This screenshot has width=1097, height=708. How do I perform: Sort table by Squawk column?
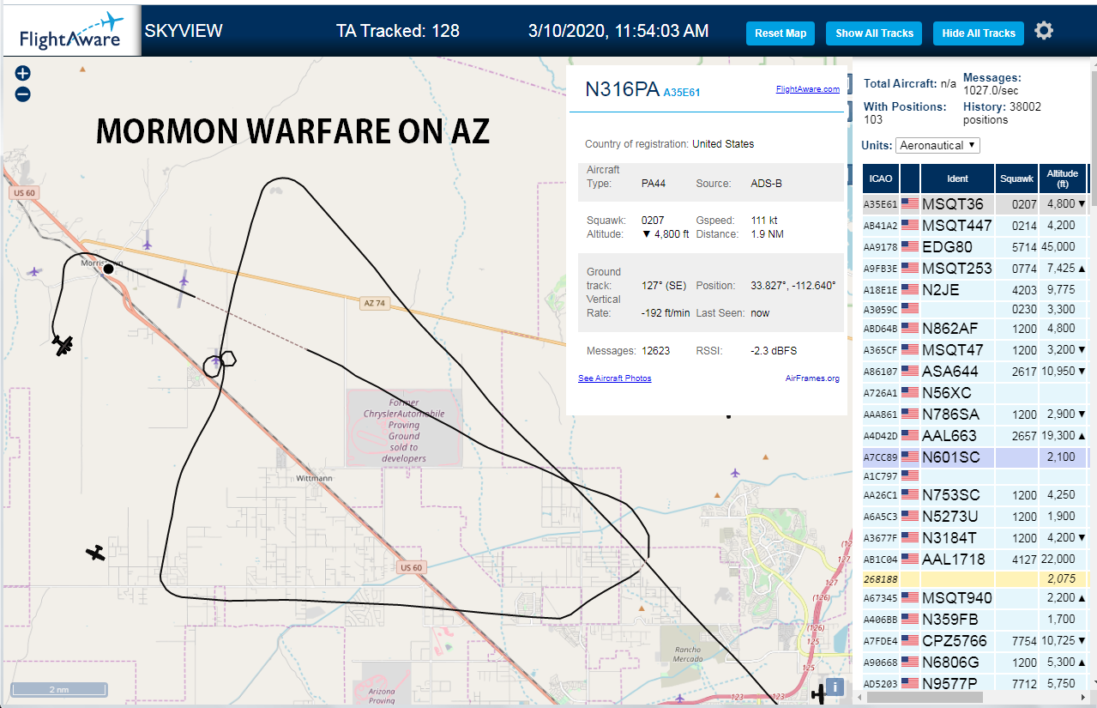1017,179
